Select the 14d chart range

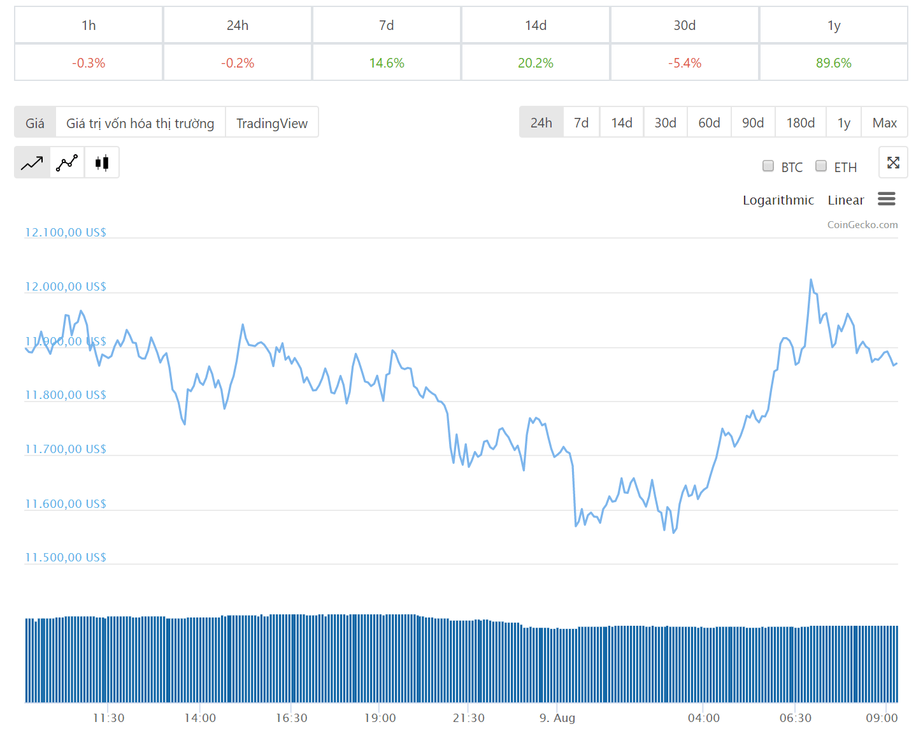coord(622,122)
